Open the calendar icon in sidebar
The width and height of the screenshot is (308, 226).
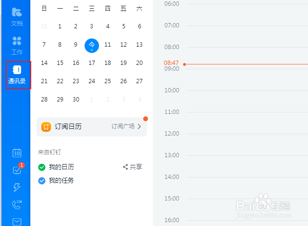click(17, 153)
